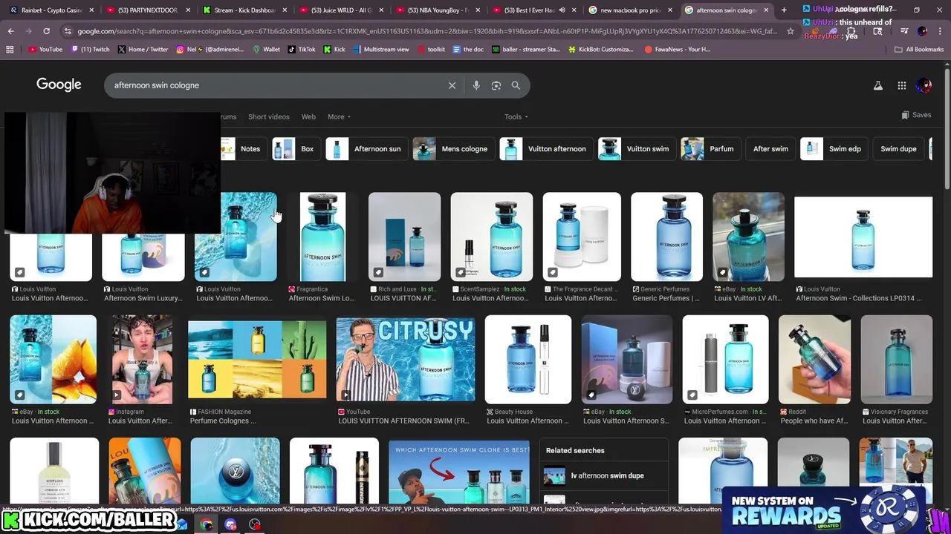
Task: Open the Visionary Fragrances bottle image
Action: coord(897,360)
